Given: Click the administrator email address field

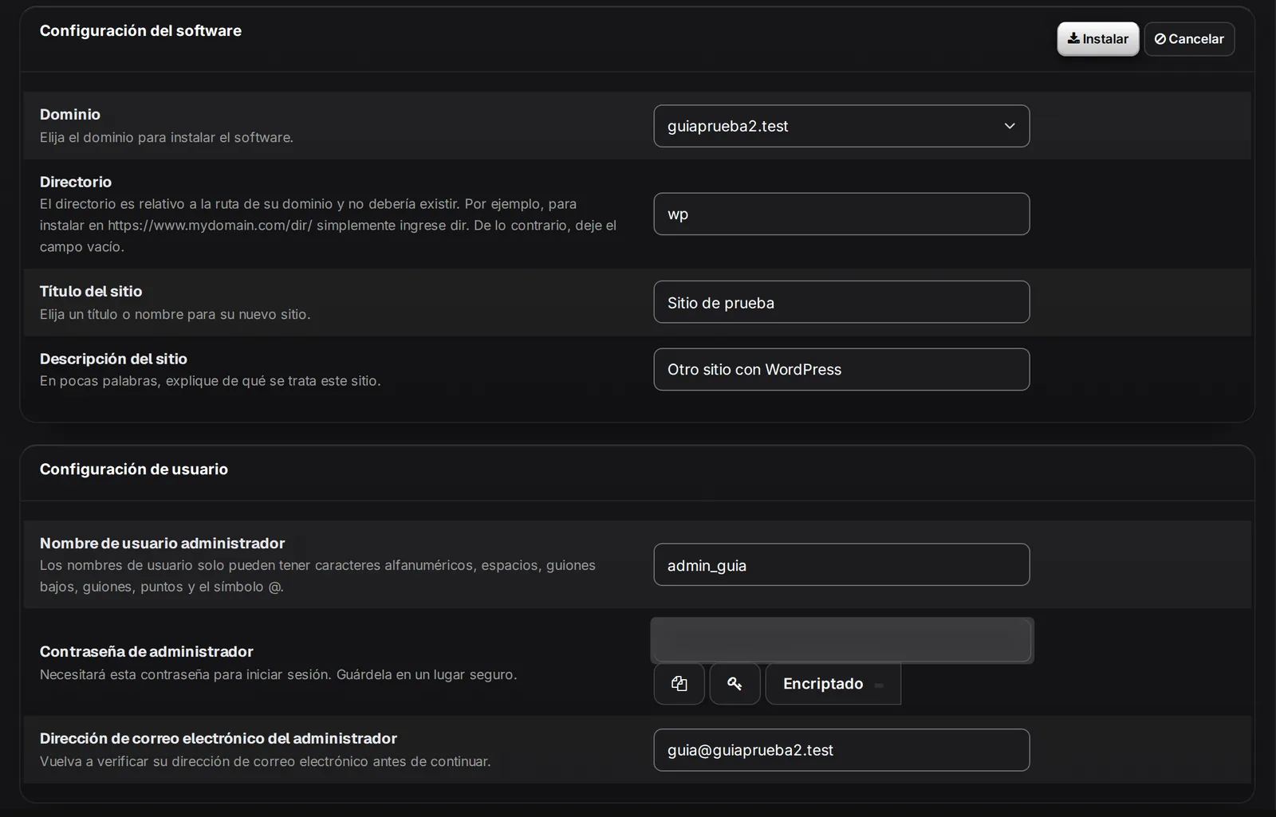Looking at the screenshot, I should coord(841,750).
